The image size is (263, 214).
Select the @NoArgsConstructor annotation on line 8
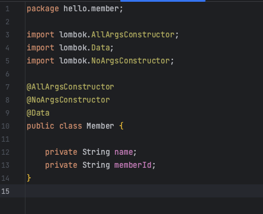pos(68,100)
